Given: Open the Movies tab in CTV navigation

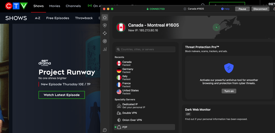Looking at the screenshot, I should click(55, 6).
